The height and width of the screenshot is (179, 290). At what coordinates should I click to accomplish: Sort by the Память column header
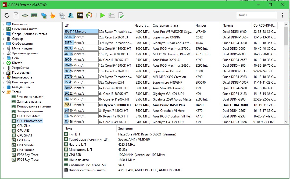click(236, 26)
